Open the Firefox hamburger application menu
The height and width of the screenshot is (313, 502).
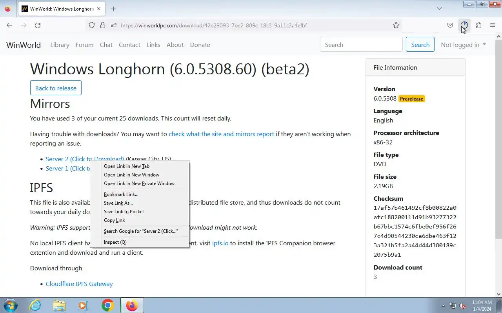493,25
